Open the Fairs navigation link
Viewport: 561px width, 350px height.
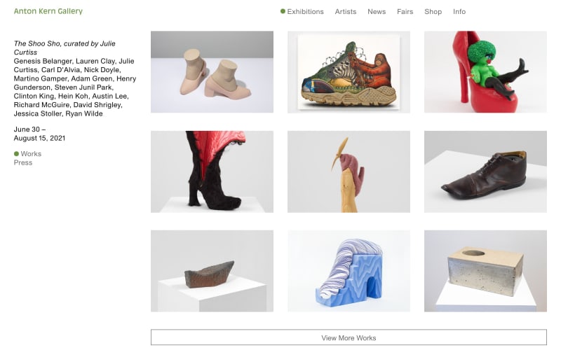point(405,12)
